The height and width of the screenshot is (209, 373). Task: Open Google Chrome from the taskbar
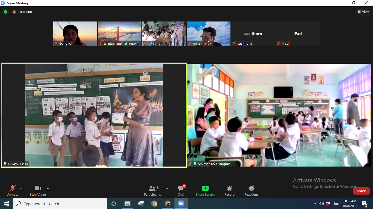(x=154, y=204)
